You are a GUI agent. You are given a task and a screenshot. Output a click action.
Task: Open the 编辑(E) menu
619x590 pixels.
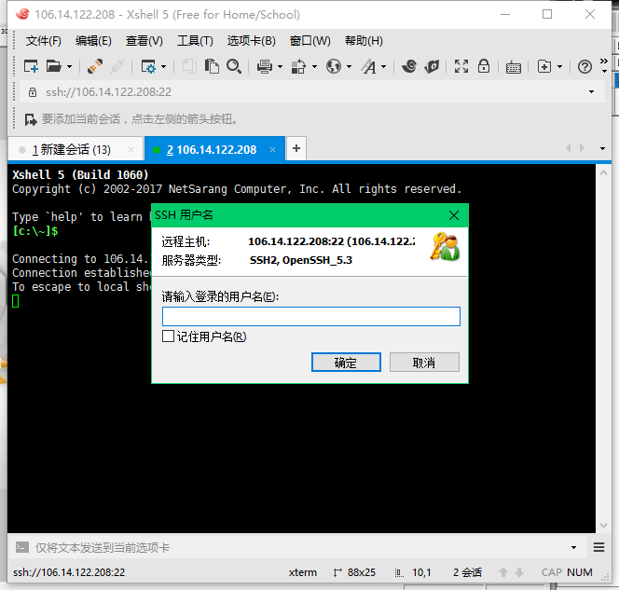pyautogui.click(x=93, y=41)
